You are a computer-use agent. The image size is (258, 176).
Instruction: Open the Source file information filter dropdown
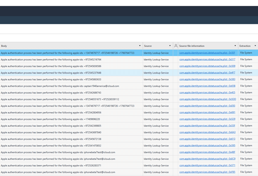click(x=235, y=46)
